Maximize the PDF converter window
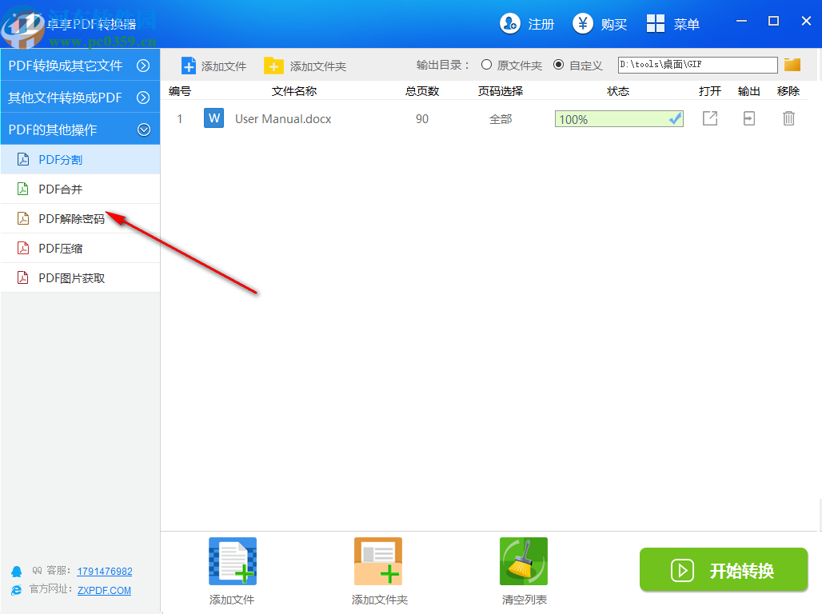Image resolution: width=822 pixels, height=614 pixels. click(x=773, y=21)
